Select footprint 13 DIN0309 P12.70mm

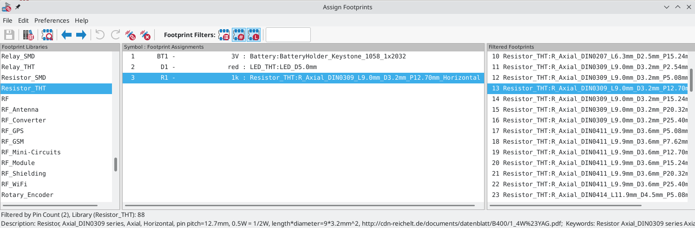point(588,88)
